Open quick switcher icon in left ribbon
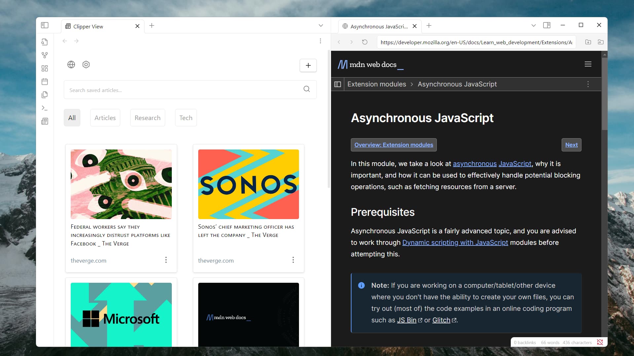 [x=45, y=42]
